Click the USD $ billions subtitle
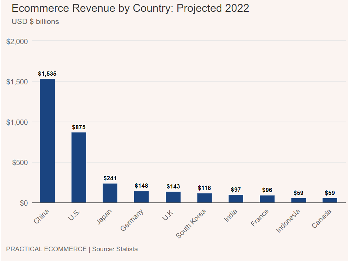This screenshot has height=261, width=348. [35, 22]
